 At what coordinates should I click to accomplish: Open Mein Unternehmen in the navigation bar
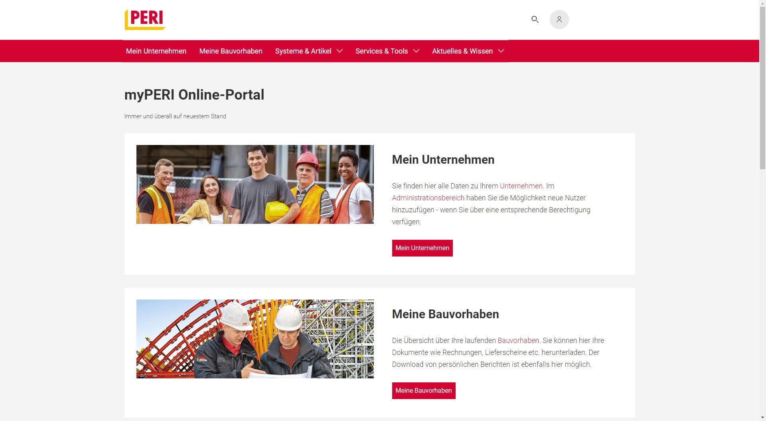(x=156, y=51)
